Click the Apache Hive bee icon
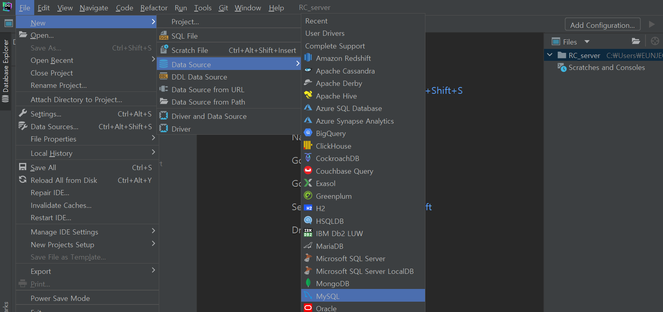 pyautogui.click(x=308, y=95)
